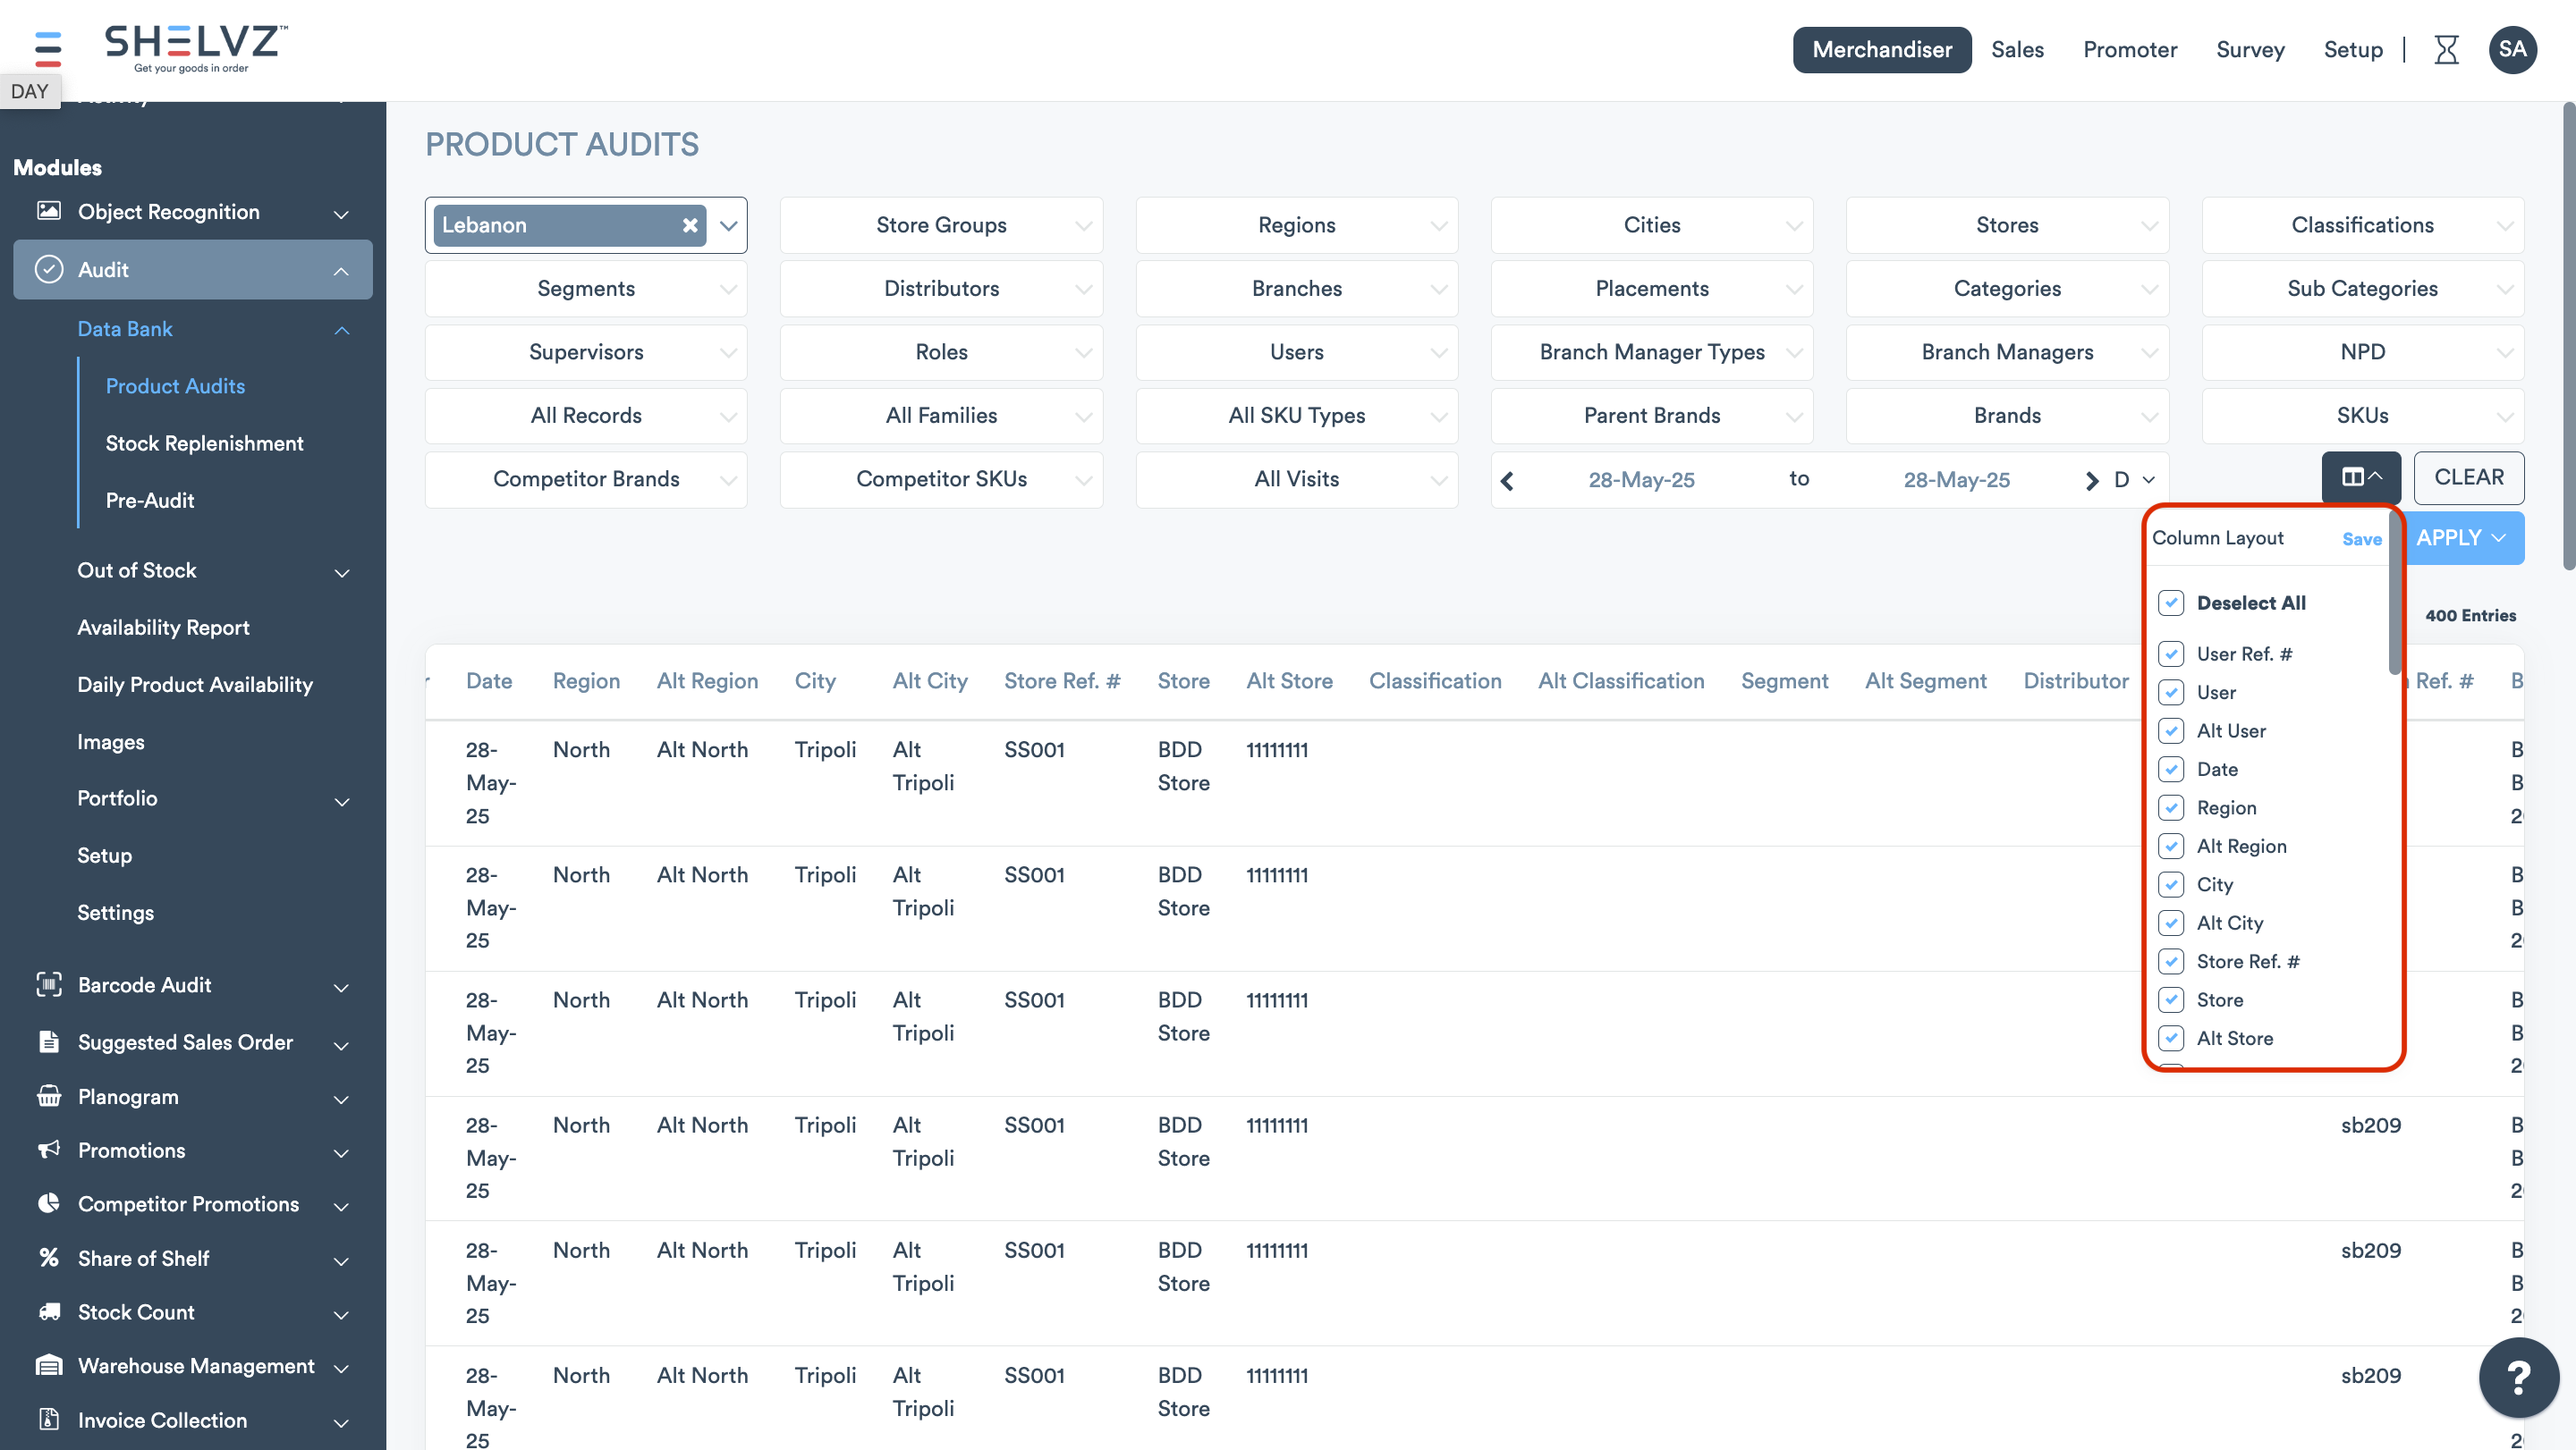Go to previous date with left arrow

(1507, 481)
